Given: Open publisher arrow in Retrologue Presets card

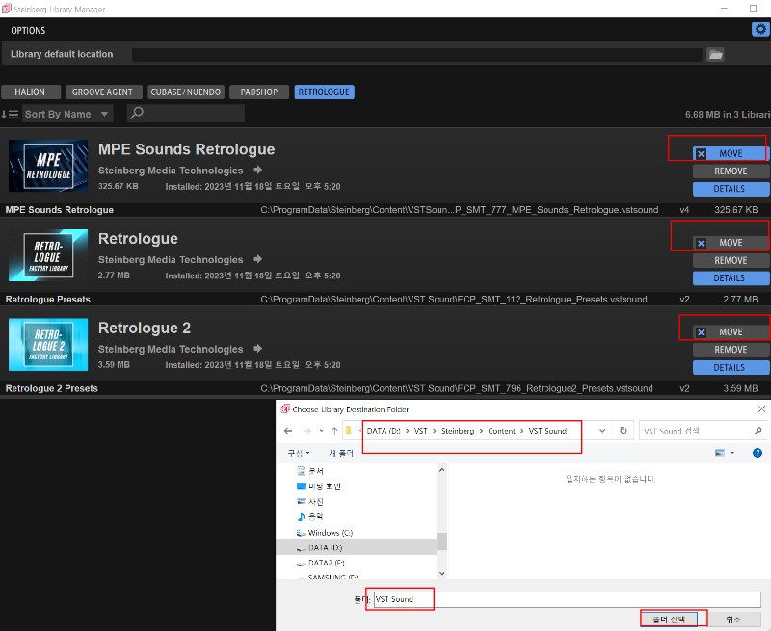Looking at the screenshot, I should [x=257, y=259].
